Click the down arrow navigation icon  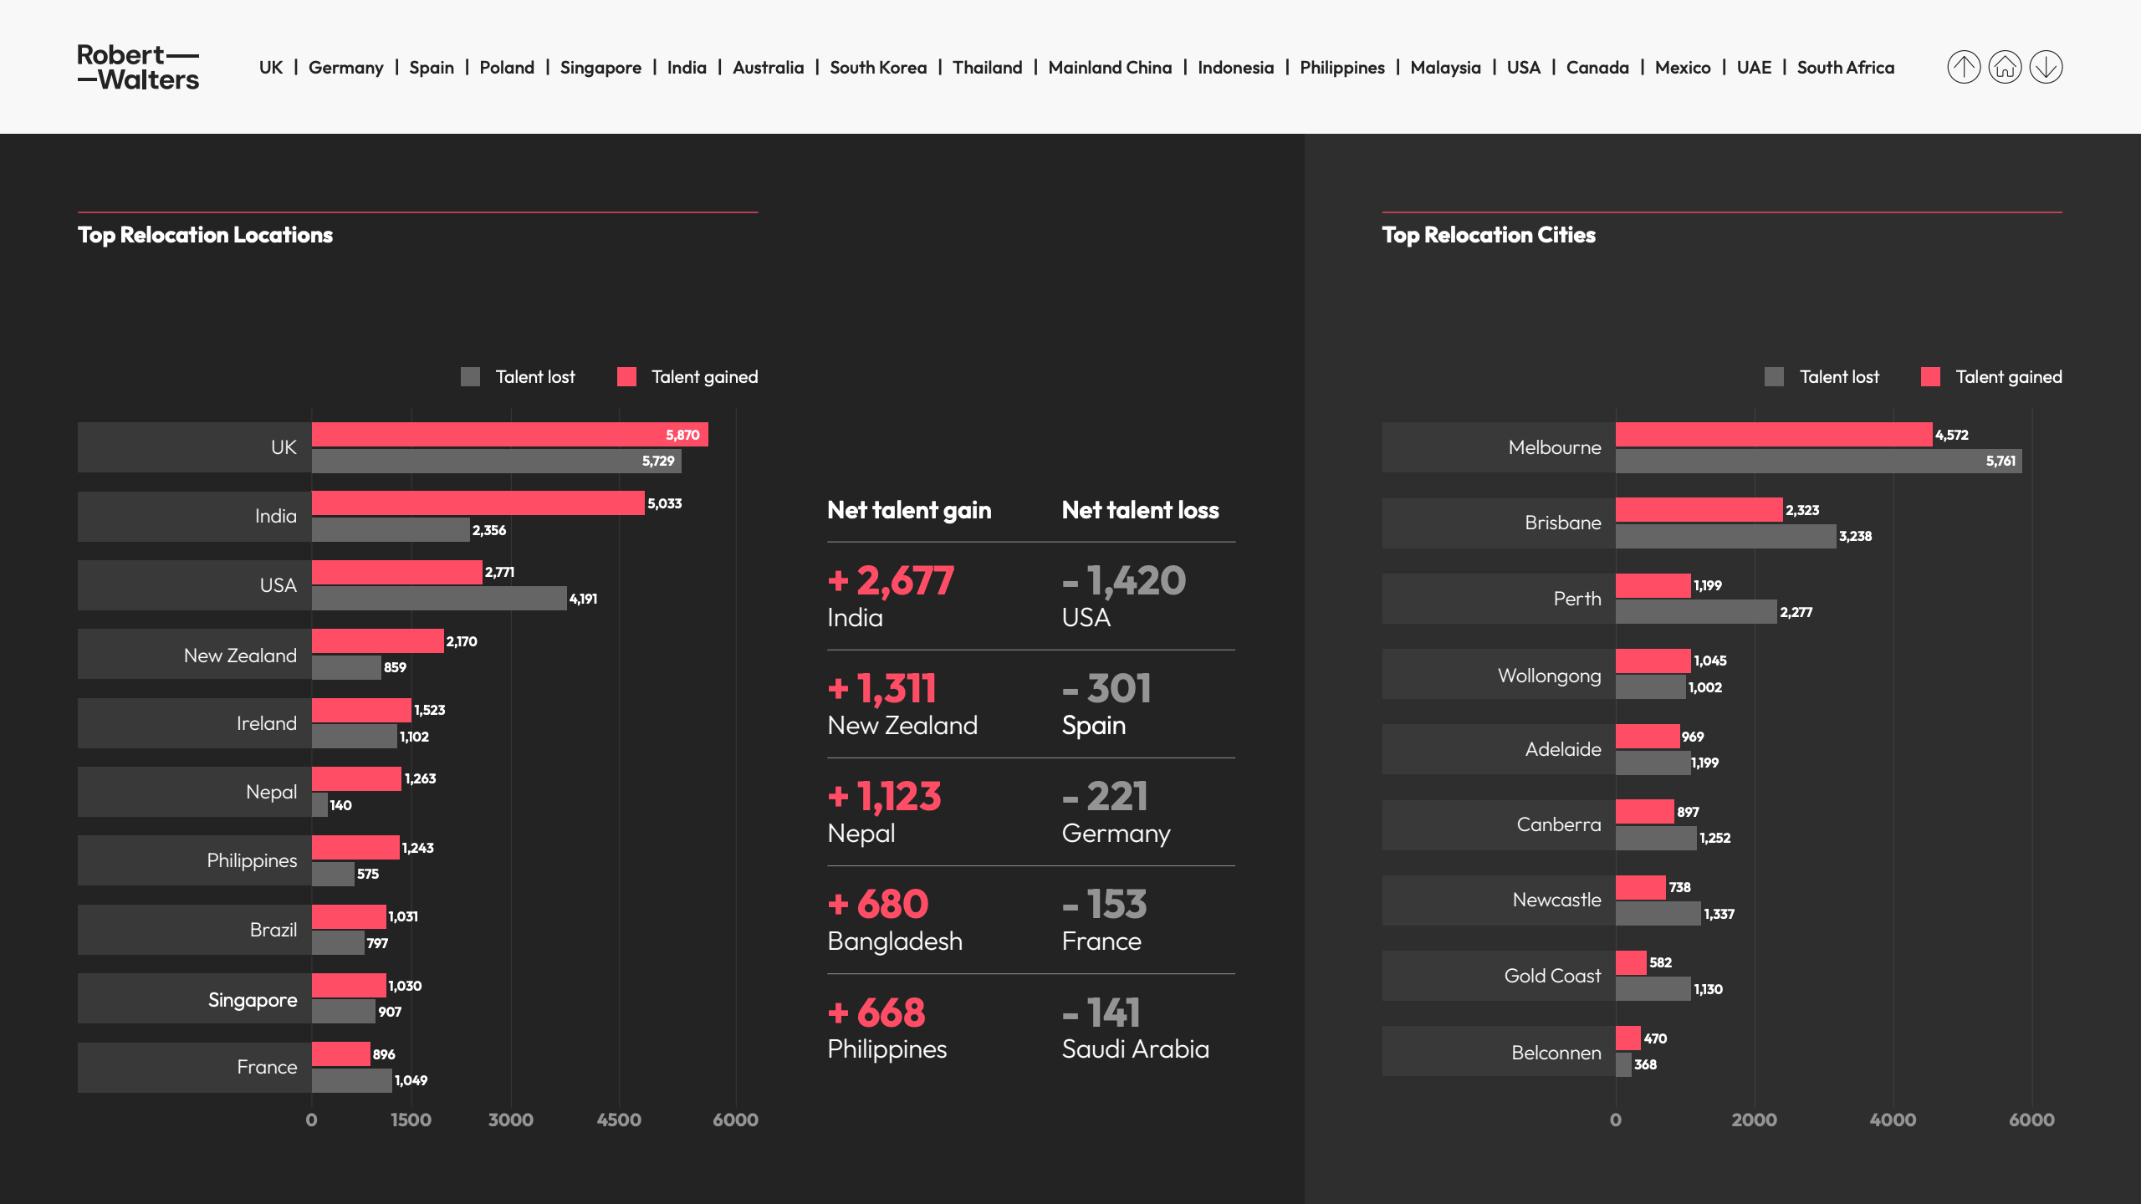click(2046, 67)
